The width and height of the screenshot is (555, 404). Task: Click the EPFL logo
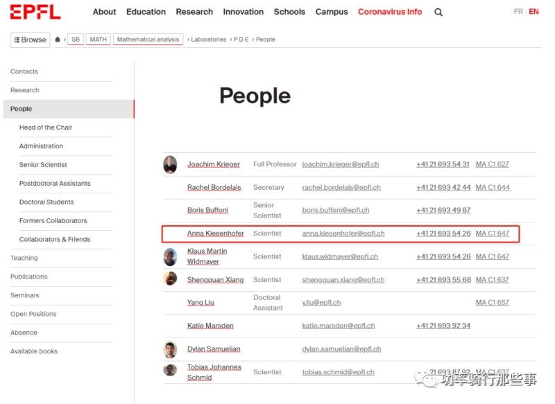(35, 12)
